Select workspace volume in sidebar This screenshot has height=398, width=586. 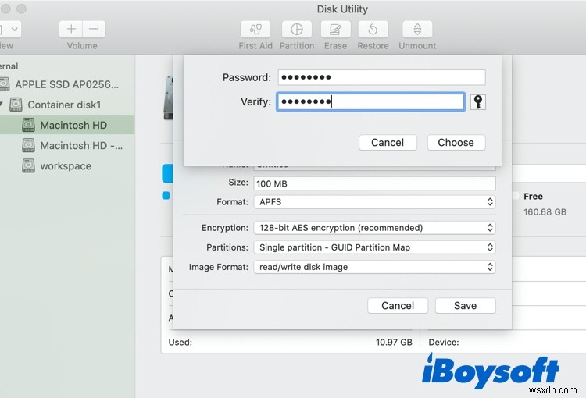coord(67,165)
